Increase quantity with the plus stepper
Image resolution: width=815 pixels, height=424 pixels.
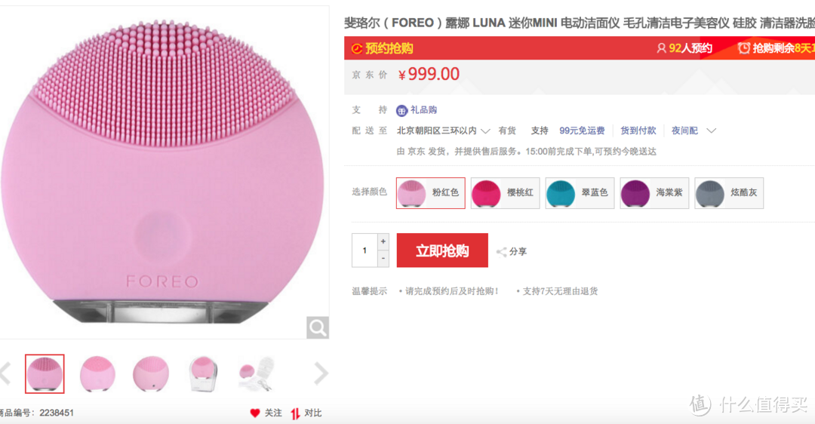pyautogui.click(x=383, y=241)
